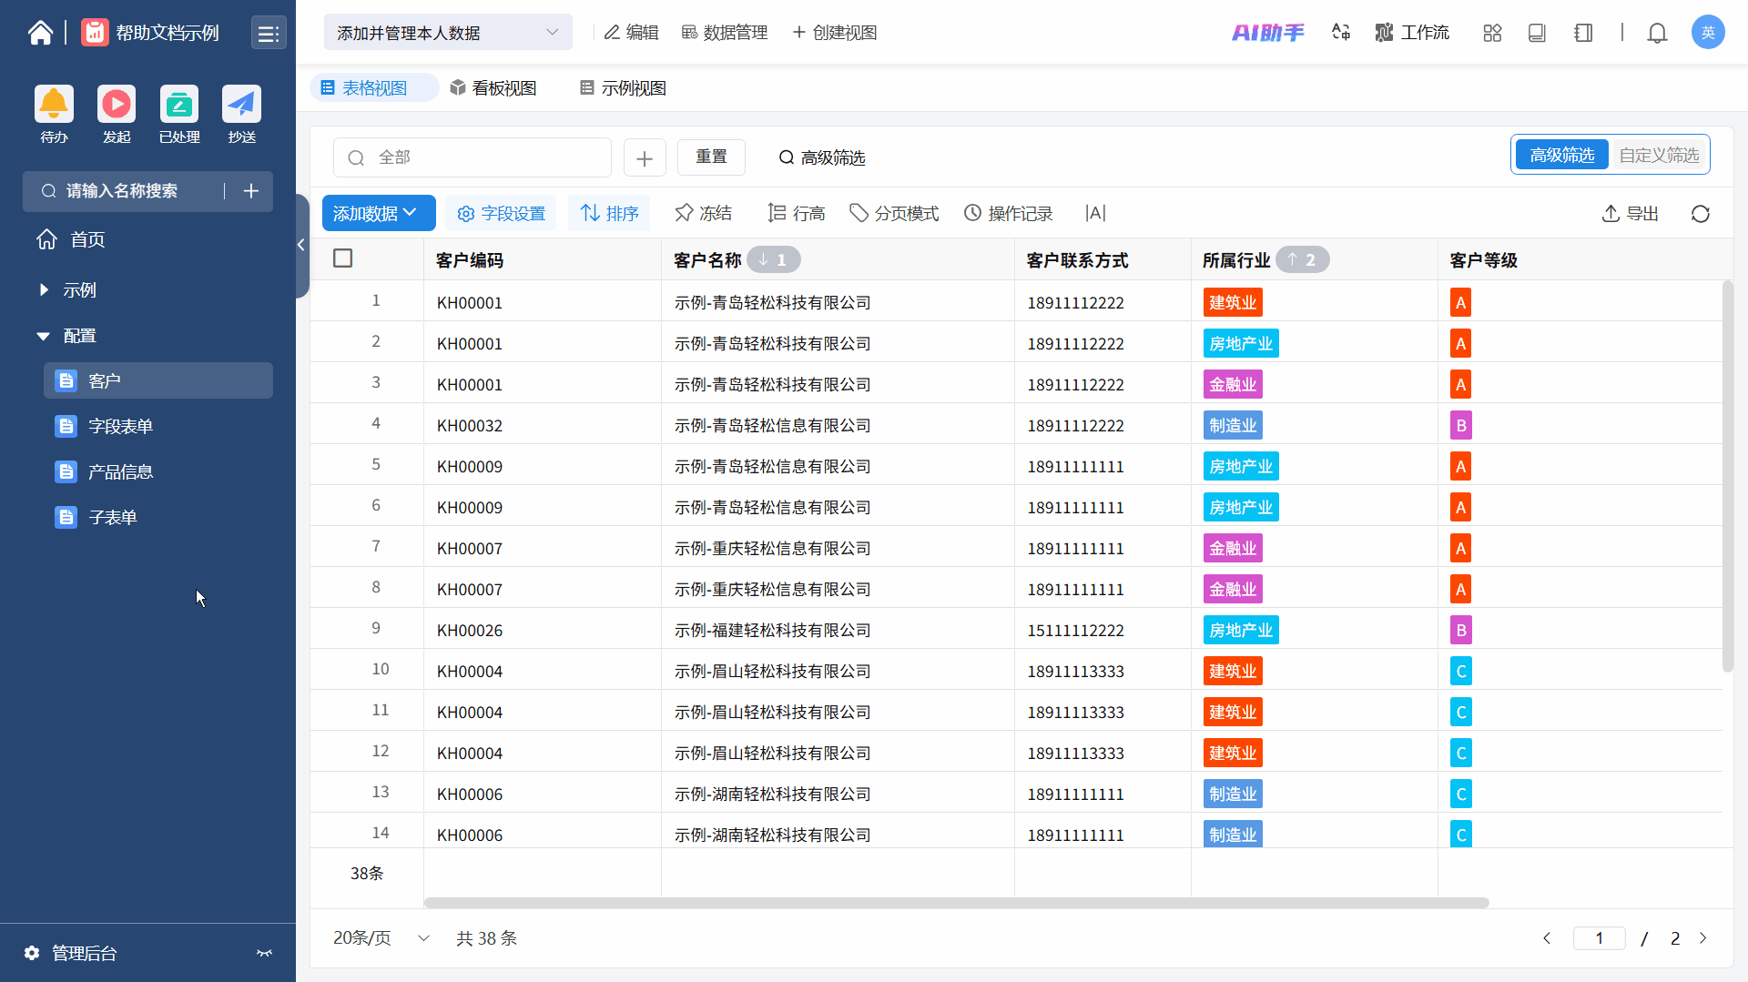Open 产品信息 in the sidebar

tap(158, 471)
